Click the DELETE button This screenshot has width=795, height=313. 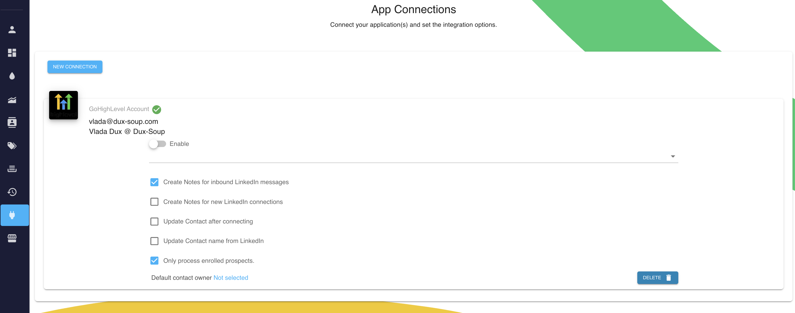[657, 278]
